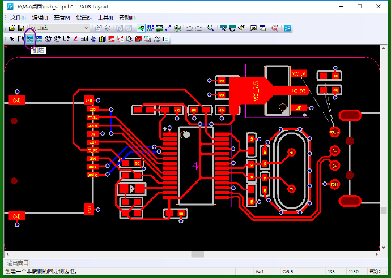Viewport: 391px width, 278px height.
Task: Select the Copper Pour tool
Action: pos(48,39)
